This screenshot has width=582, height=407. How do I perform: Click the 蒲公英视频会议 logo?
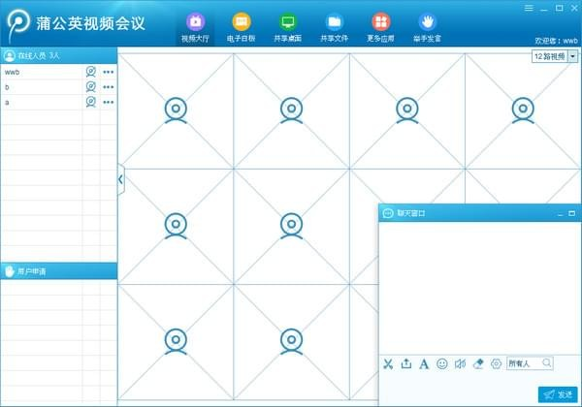tap(76, 24)
